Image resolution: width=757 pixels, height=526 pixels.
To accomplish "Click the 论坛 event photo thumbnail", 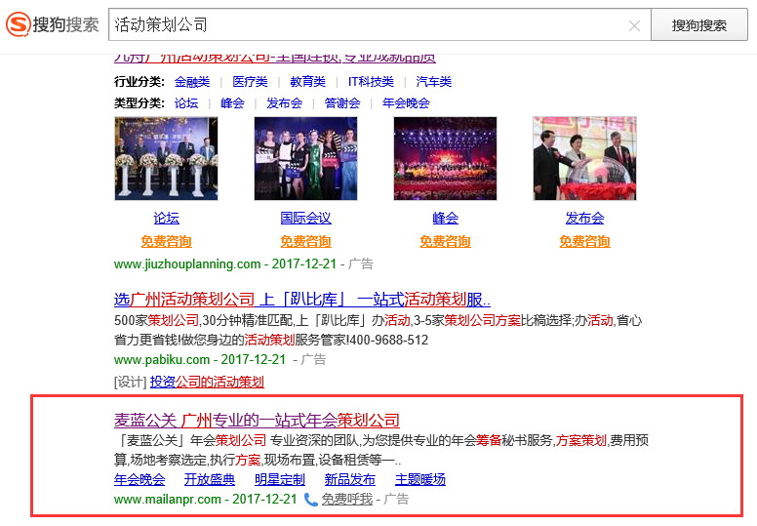I will point(166,158).
